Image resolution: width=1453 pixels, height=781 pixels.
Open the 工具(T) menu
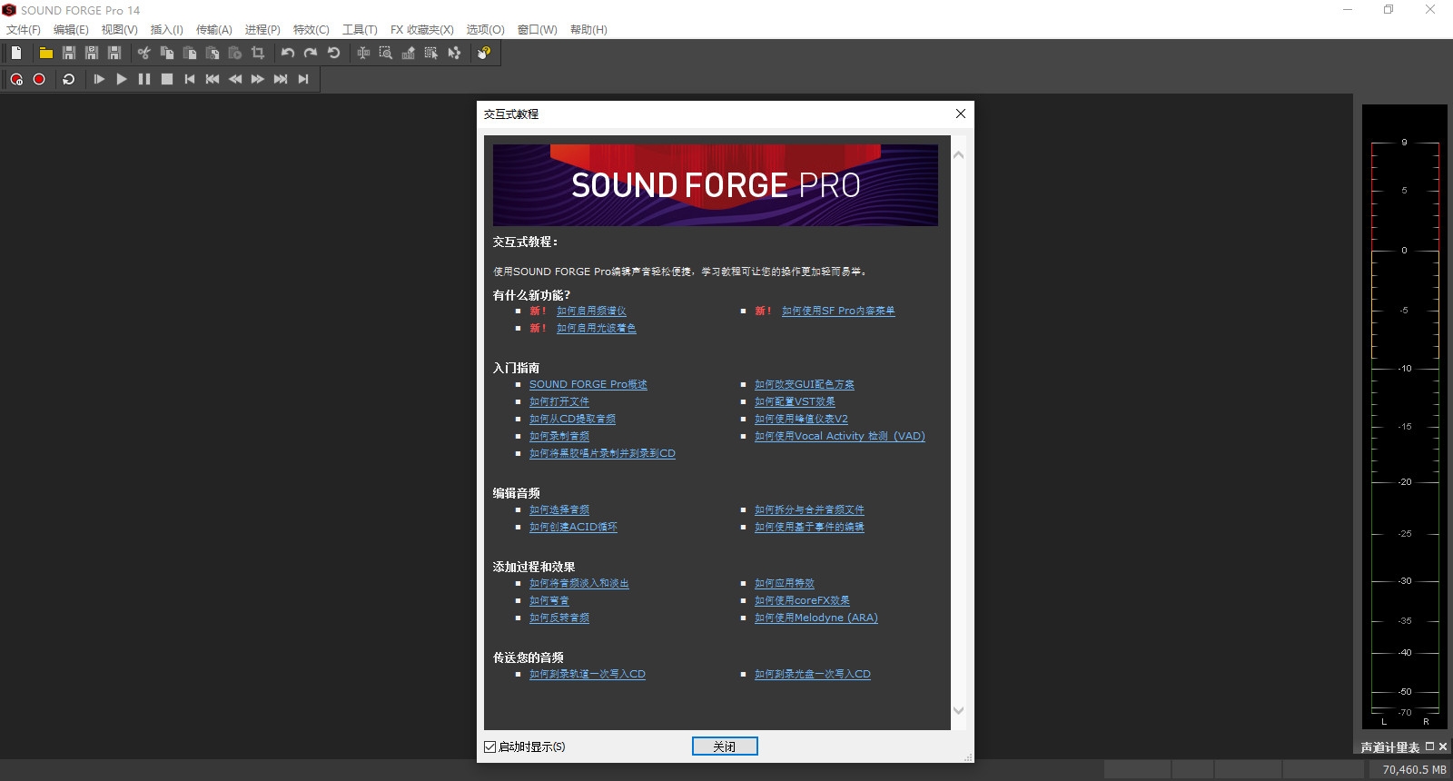point(360,29)
